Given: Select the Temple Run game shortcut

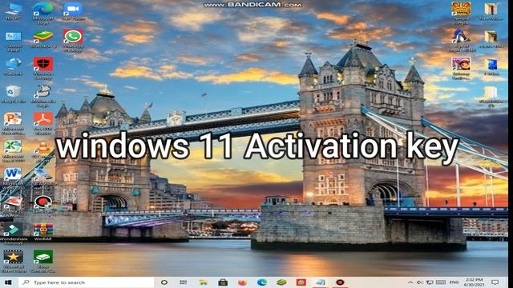Looking at the screenshot, I should point(461,13).
